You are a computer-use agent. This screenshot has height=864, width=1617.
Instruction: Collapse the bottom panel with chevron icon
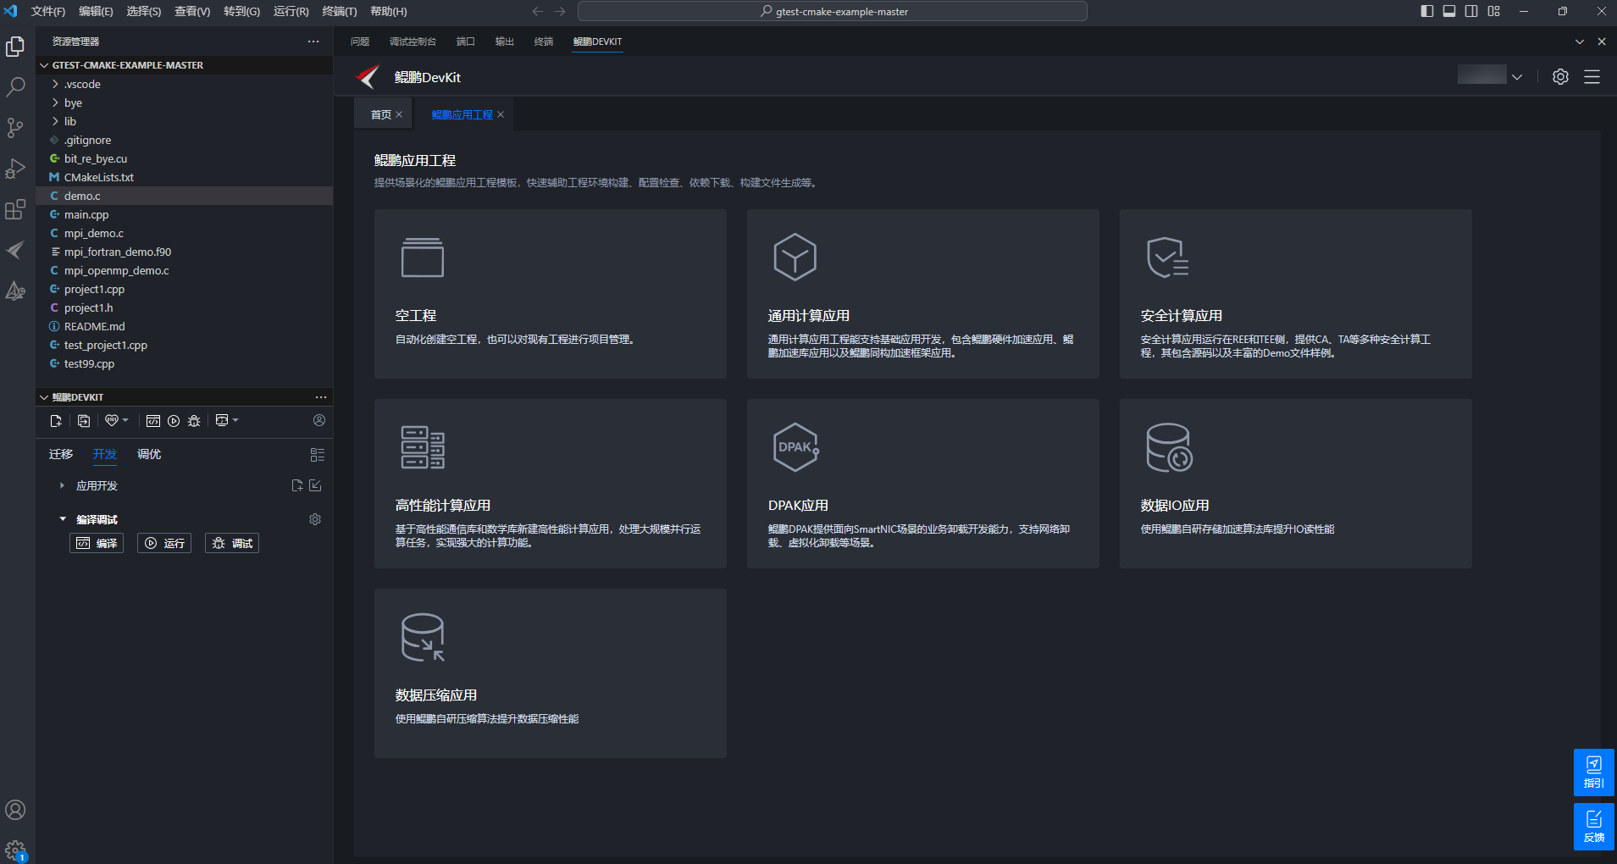coord(1580,42)
